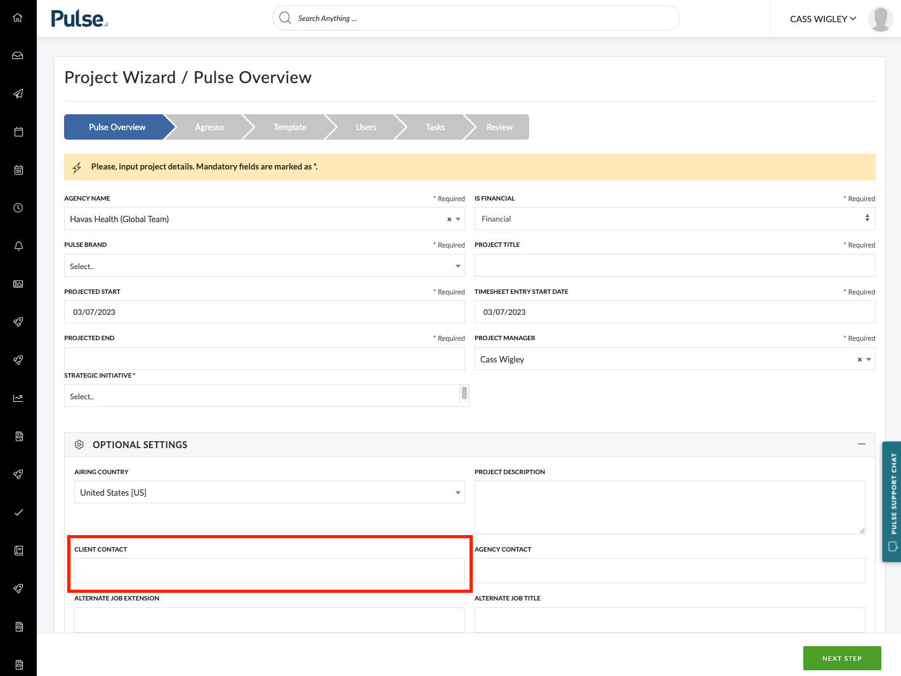Click the Client Contact input field
The image size is (901, 676).
point(269,571)
